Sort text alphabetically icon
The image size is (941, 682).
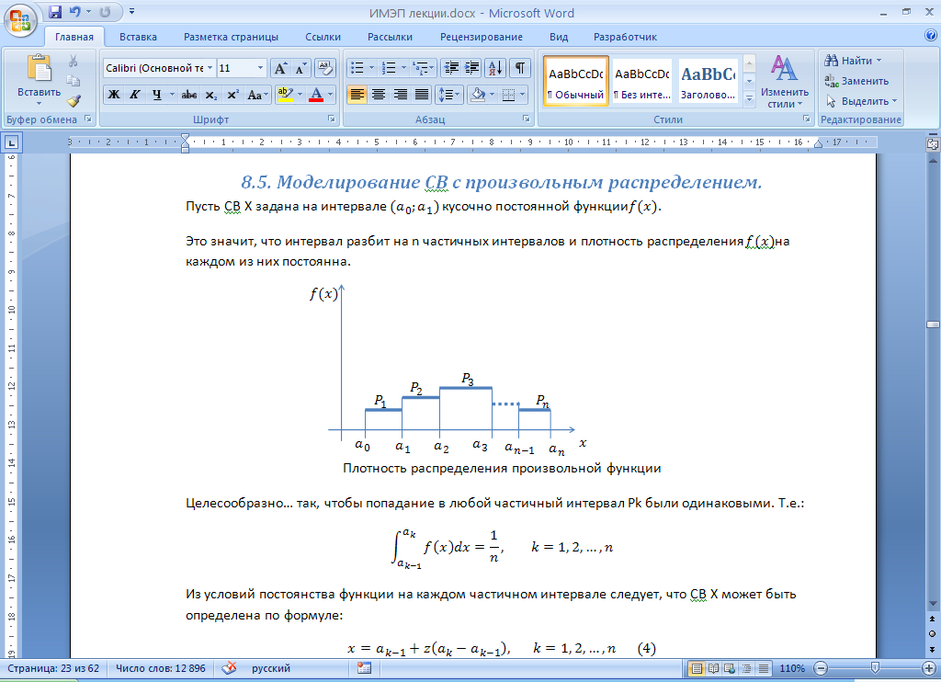click(x=495, y=68)
